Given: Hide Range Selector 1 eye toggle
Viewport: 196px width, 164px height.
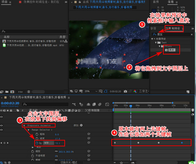Looking at the screenshot, I should (2, 130).
